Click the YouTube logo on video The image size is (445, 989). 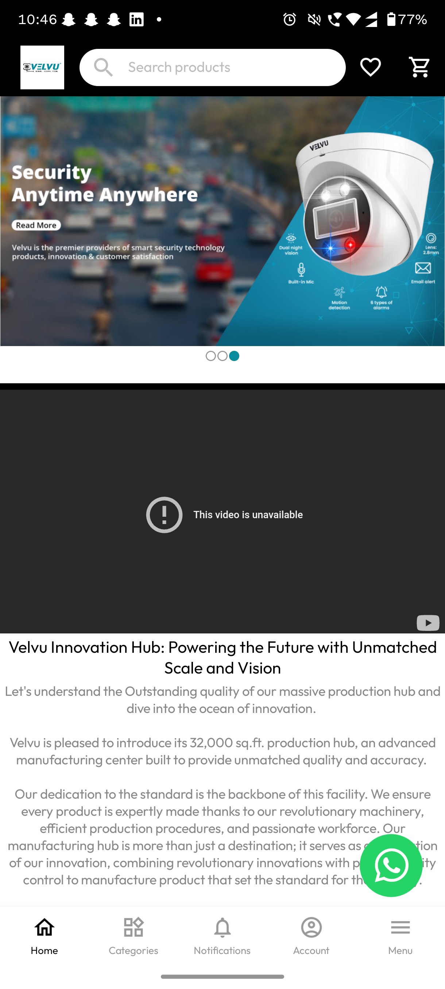[x=428, y=623]
